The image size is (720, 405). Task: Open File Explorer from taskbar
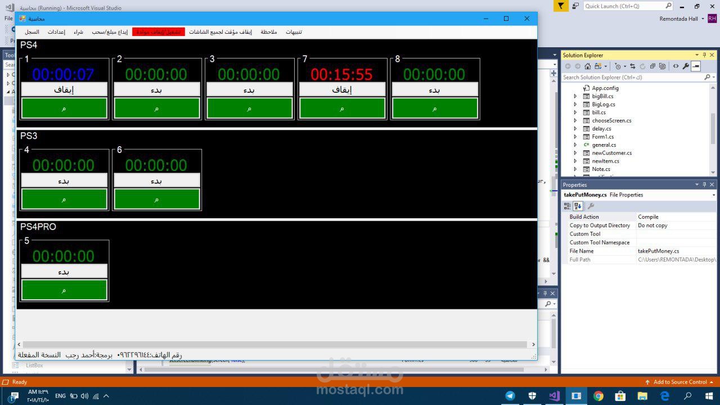(x=642, y=396)
